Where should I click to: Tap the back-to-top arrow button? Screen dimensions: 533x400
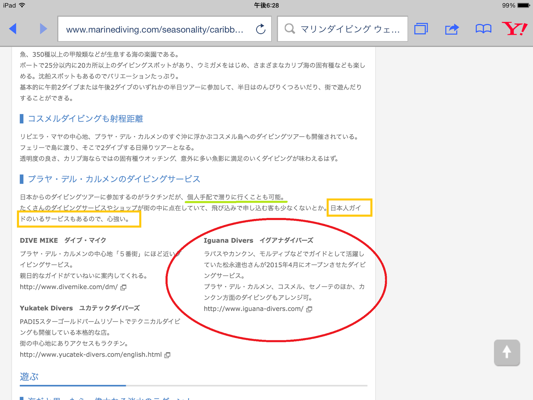(507, 353)
